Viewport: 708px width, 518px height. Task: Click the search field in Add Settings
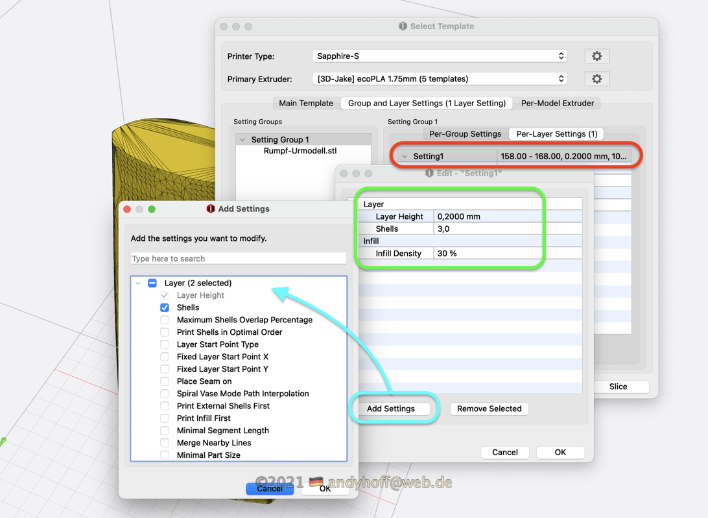click(x=238, y=258)
